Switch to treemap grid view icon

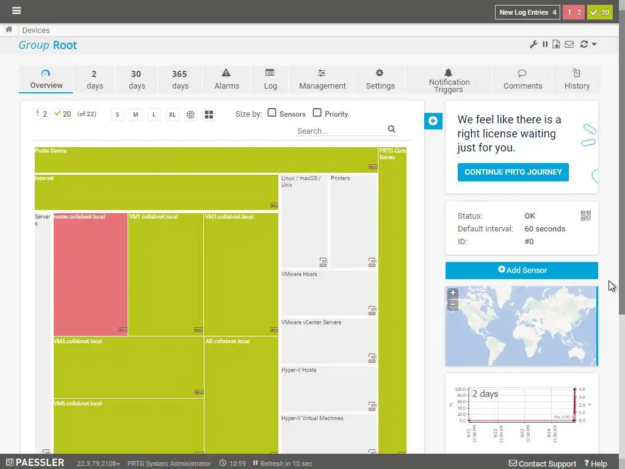coord(209,115)
